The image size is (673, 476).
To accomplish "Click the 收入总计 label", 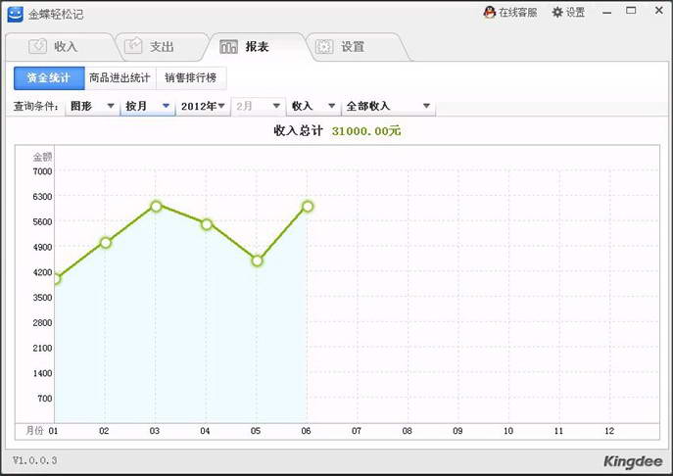I will (x=299, y=131).
